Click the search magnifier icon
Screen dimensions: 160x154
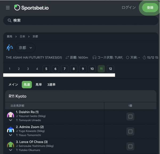10,21
